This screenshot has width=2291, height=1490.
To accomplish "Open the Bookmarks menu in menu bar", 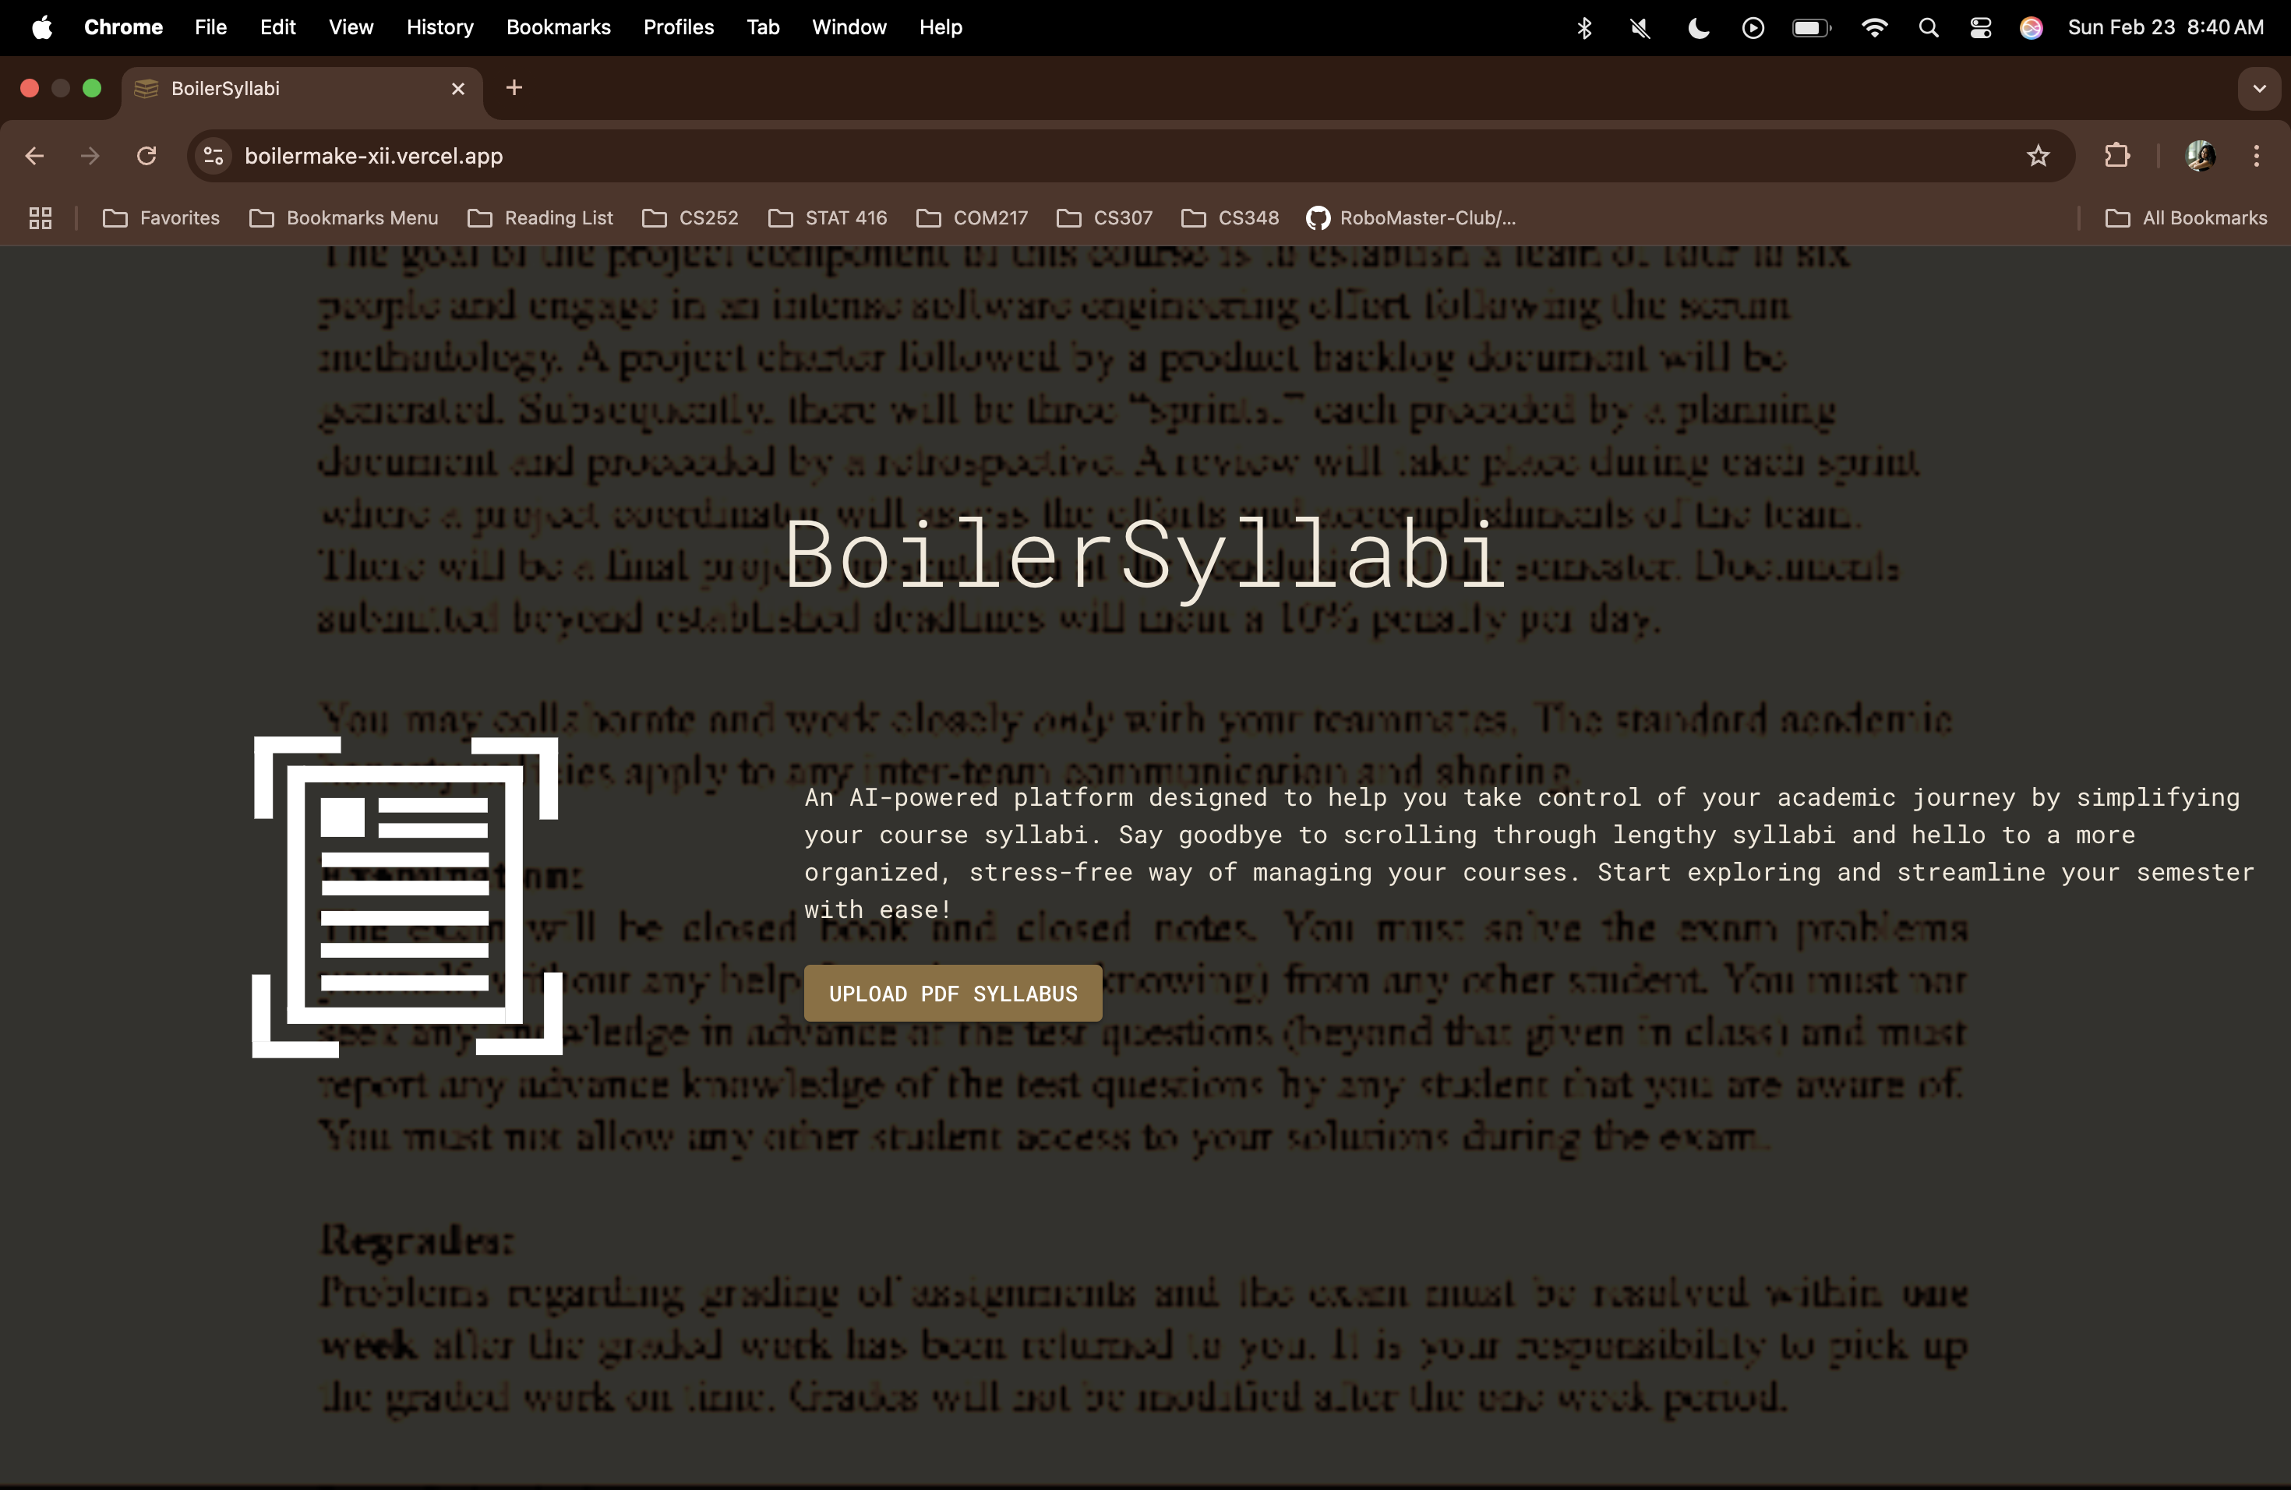I will click(x=558, y=27).
